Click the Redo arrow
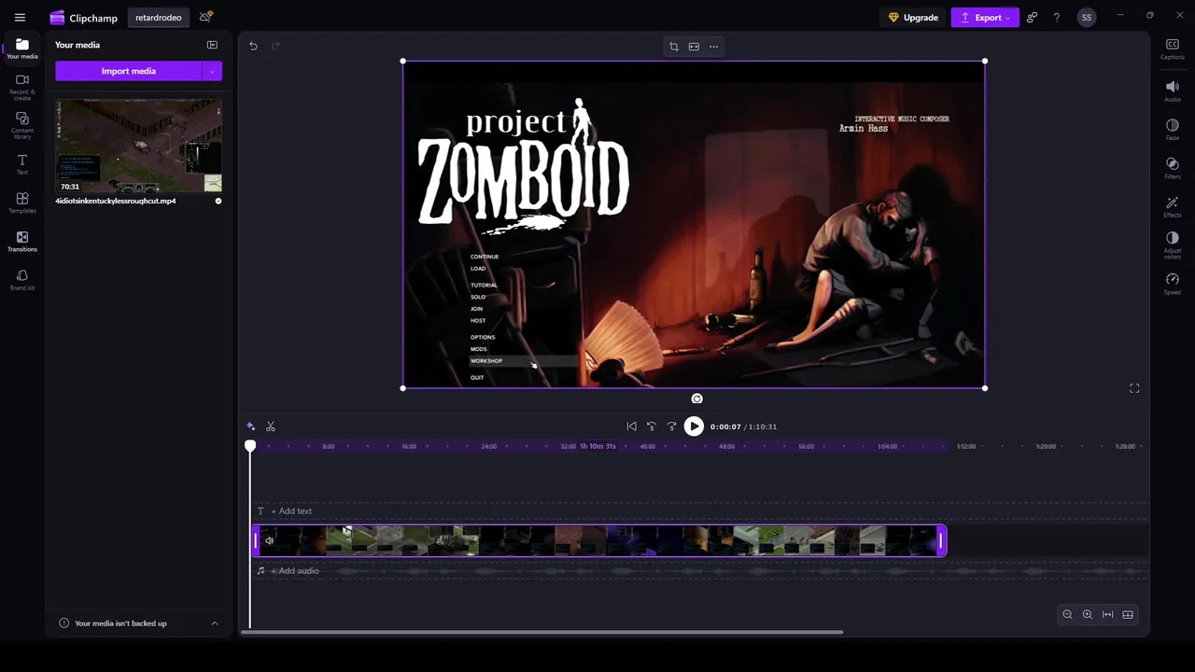1195x672 pixels. tap(275, 46)
